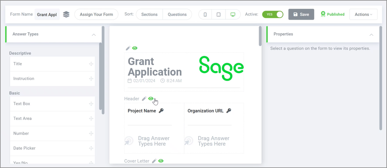Image resolution: width=387 pixels, height=168 pixels.
Task: Click the clock icon by 8:24 AM
Action: pyautogui.click(x=163, y=81)
